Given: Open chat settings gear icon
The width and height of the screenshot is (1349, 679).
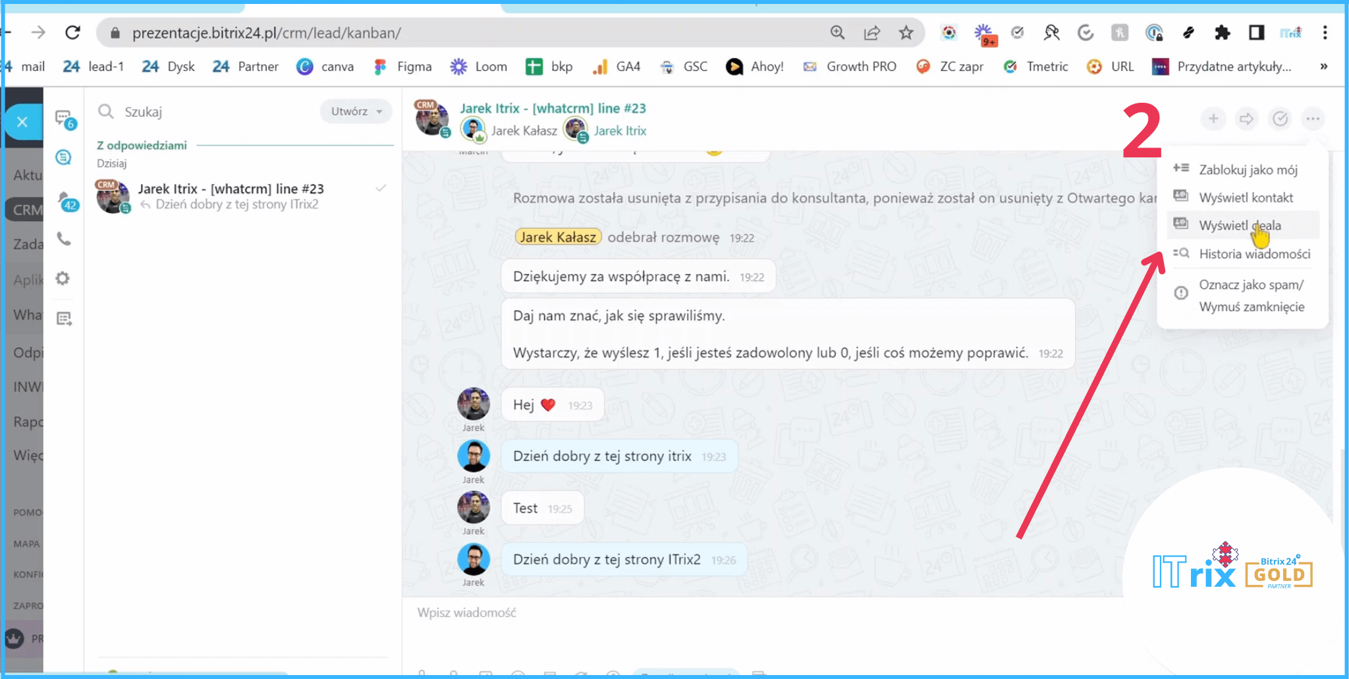Looking at the screenshot, I should click(63, 279).
